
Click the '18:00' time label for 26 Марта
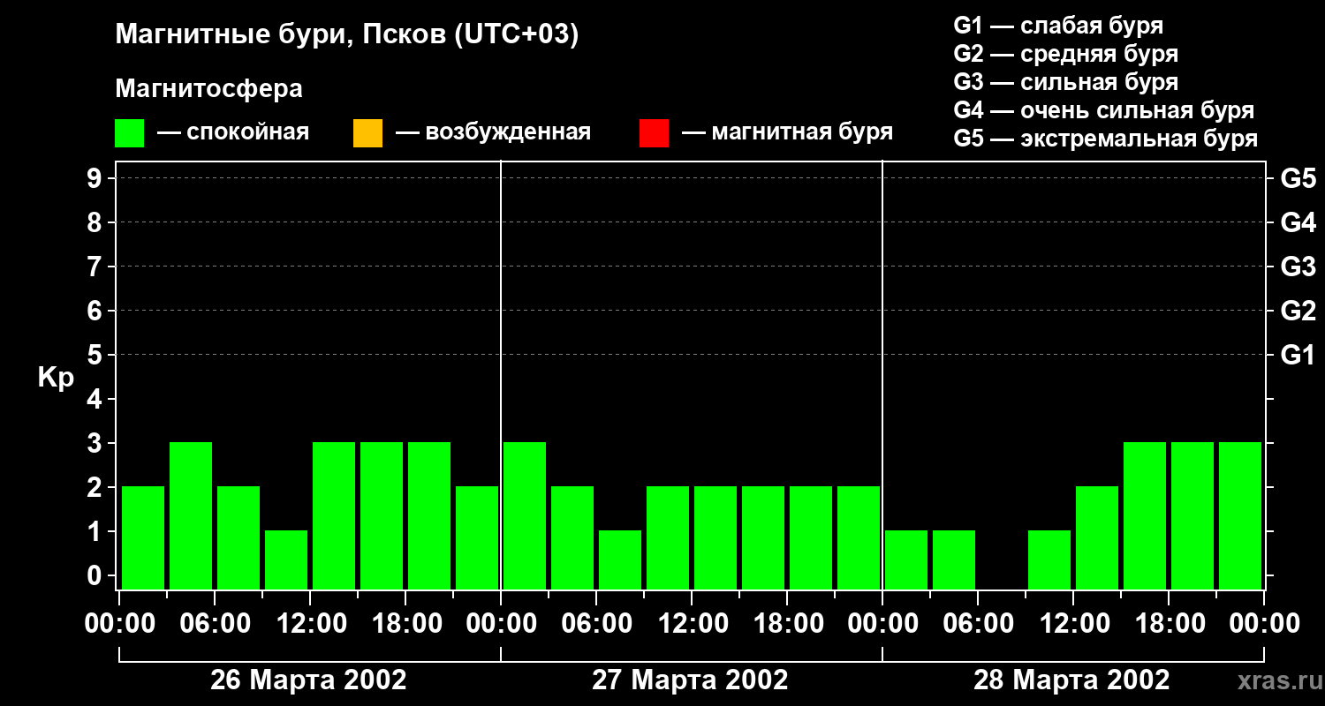[405, 624]
